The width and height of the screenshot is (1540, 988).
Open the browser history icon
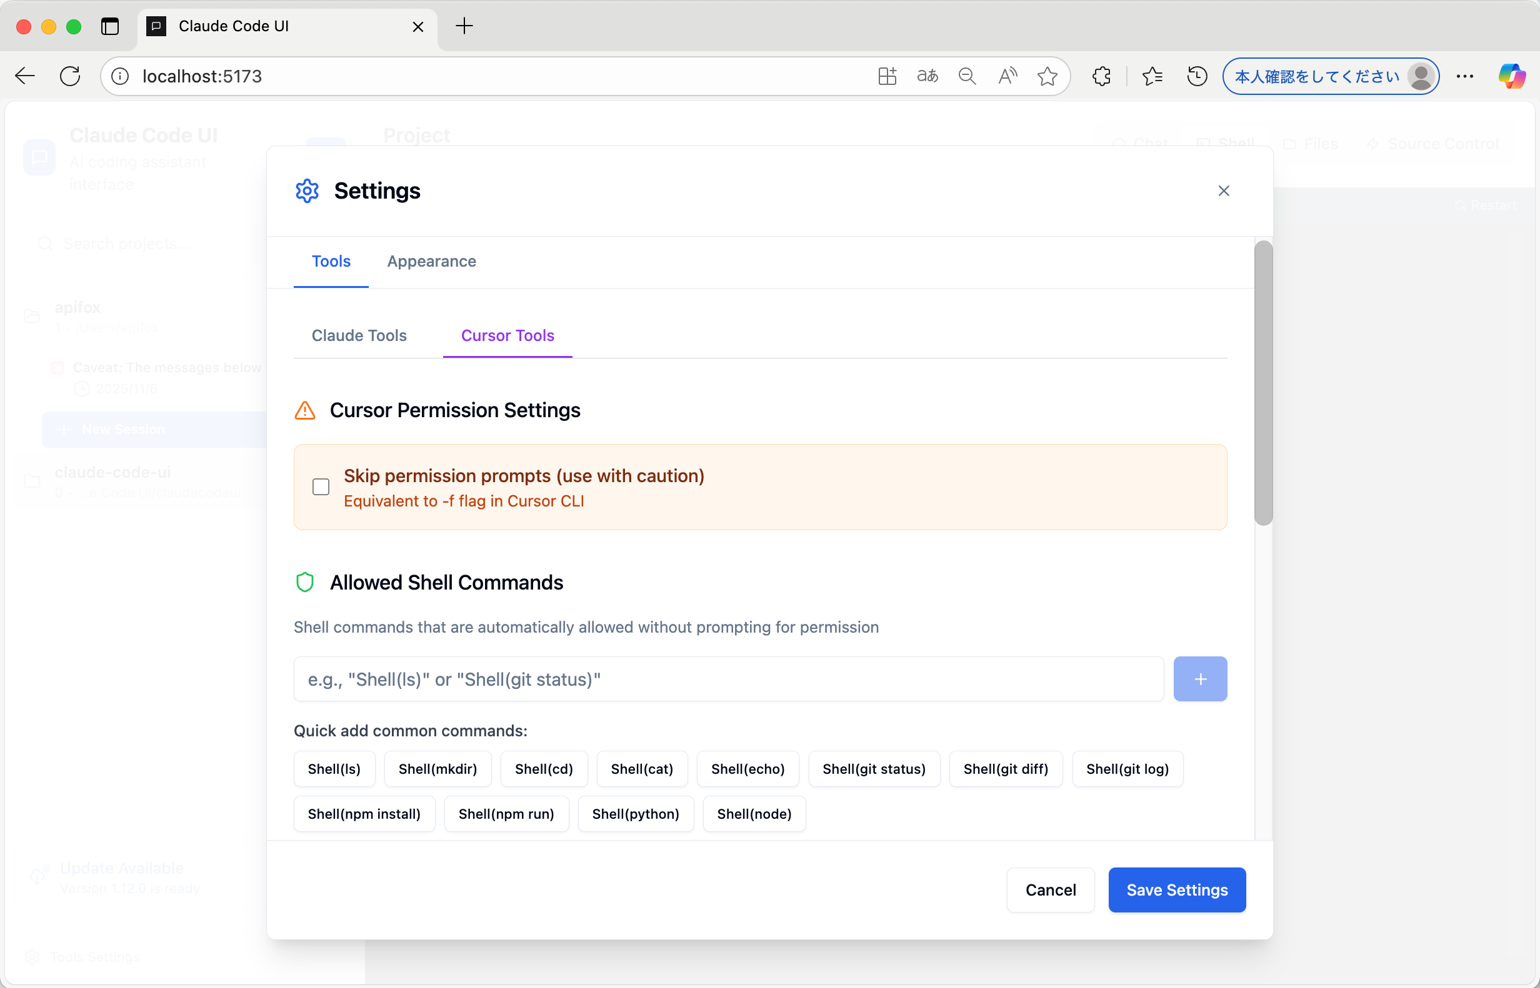pos(1197,76)
